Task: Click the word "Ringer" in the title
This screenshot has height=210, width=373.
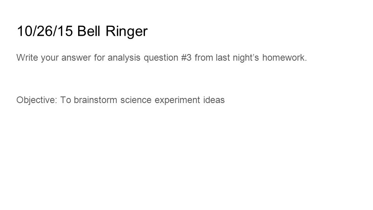Action: tap(127, 31)
